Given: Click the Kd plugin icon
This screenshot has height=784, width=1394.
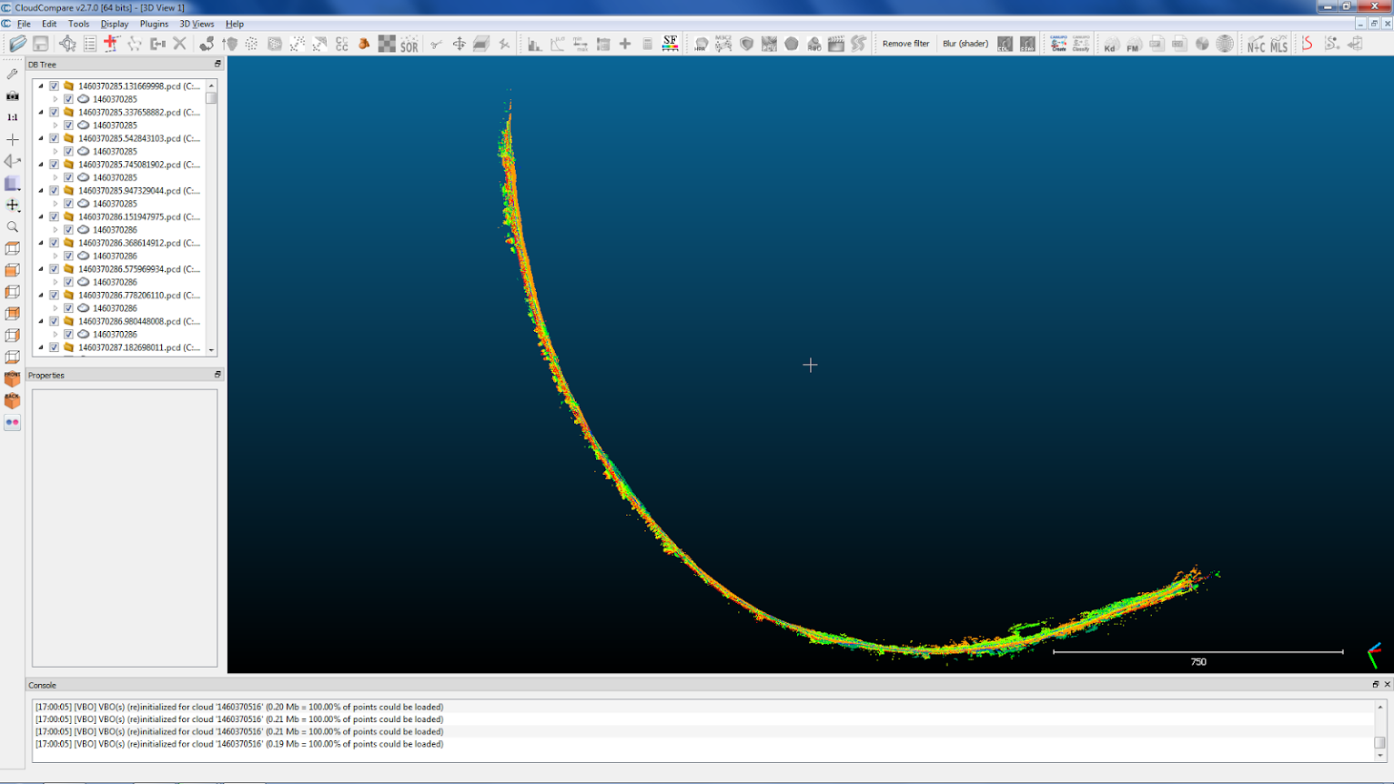Looking at the screenshot, I should [1110, 44].
